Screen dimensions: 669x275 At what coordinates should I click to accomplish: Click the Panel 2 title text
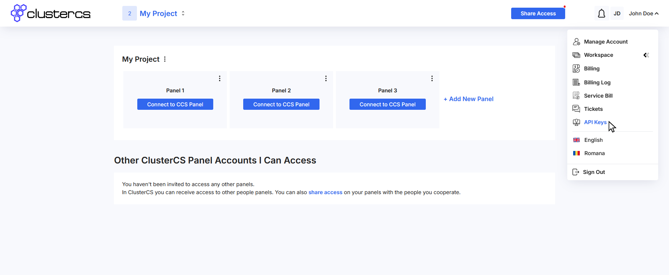(281, 90)
